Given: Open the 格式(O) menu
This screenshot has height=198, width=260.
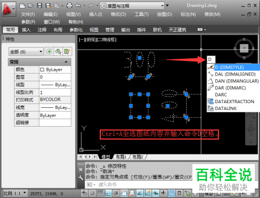Looking at the screenshot, I should (119, 15).
